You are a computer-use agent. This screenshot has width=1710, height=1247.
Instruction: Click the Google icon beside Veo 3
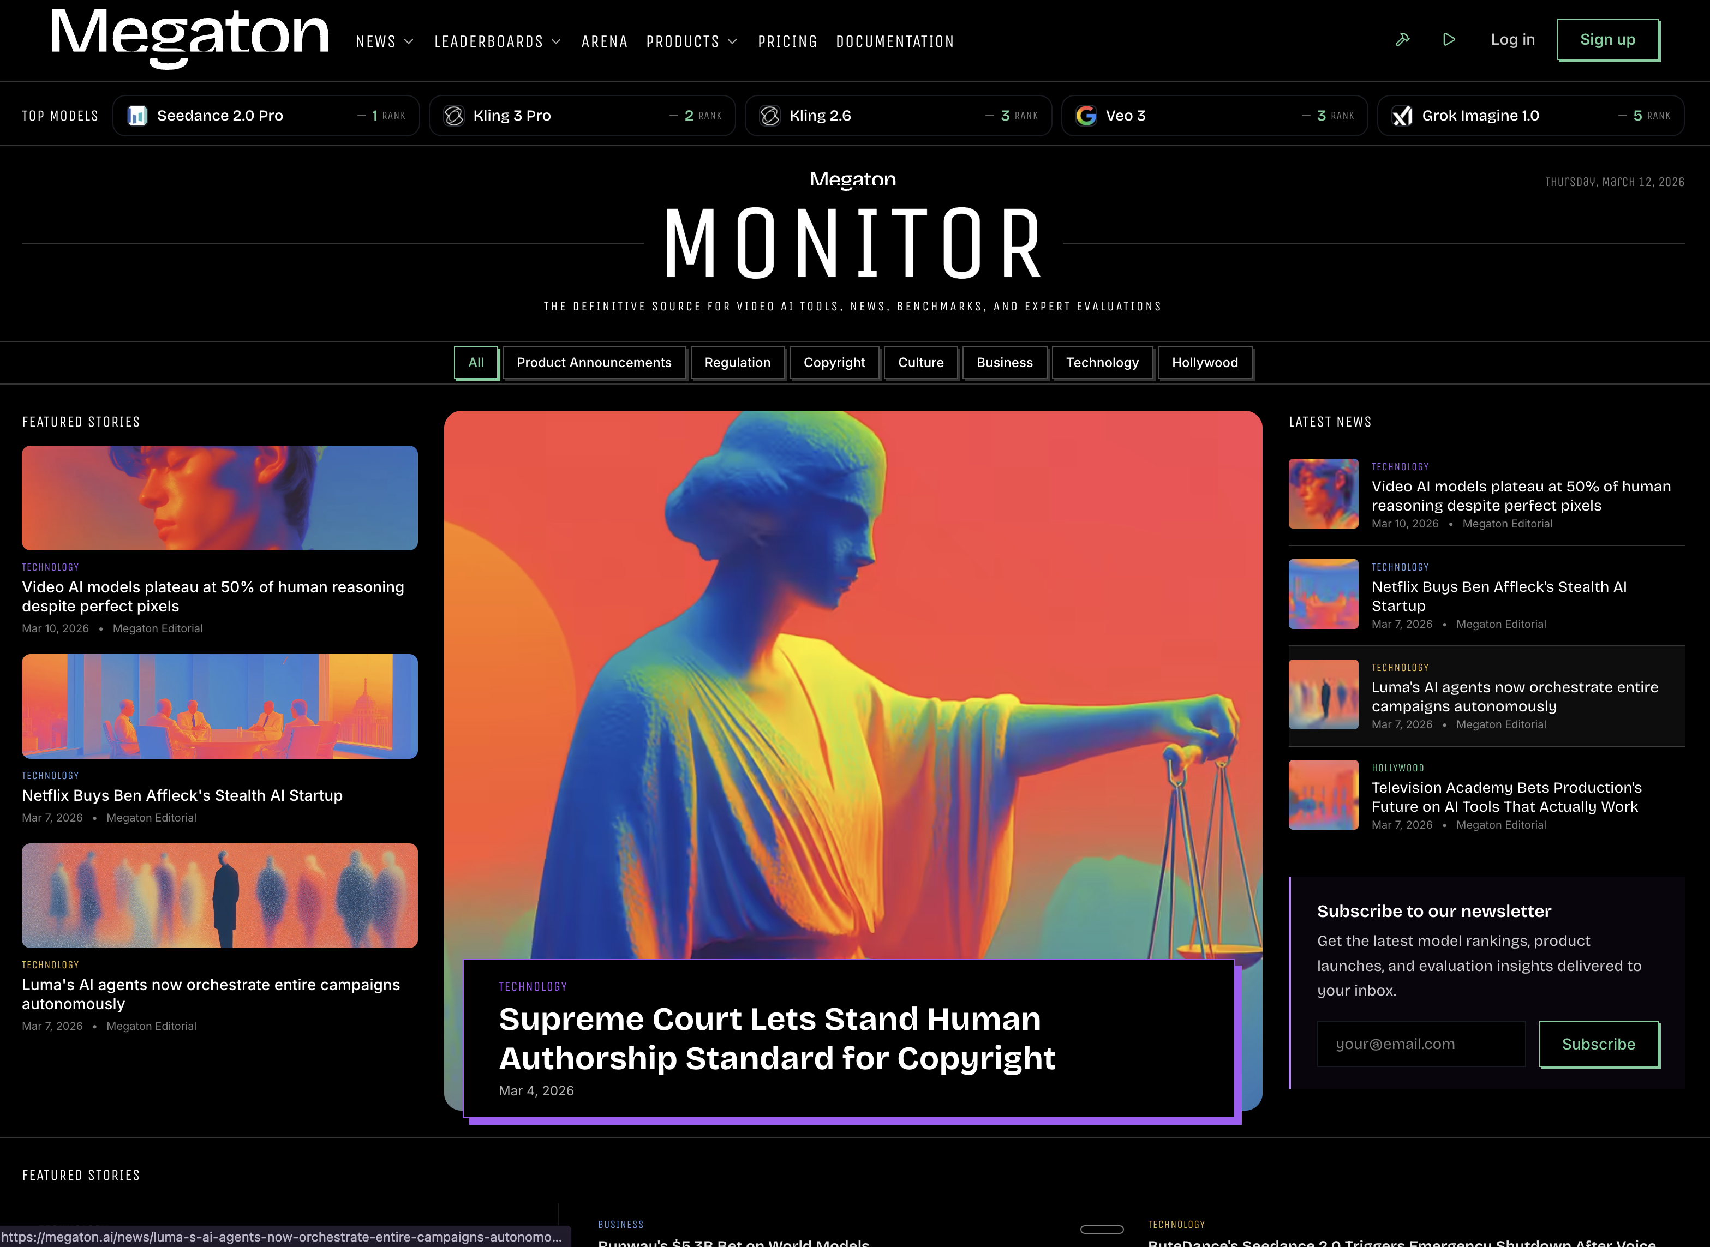point(1086,115)
